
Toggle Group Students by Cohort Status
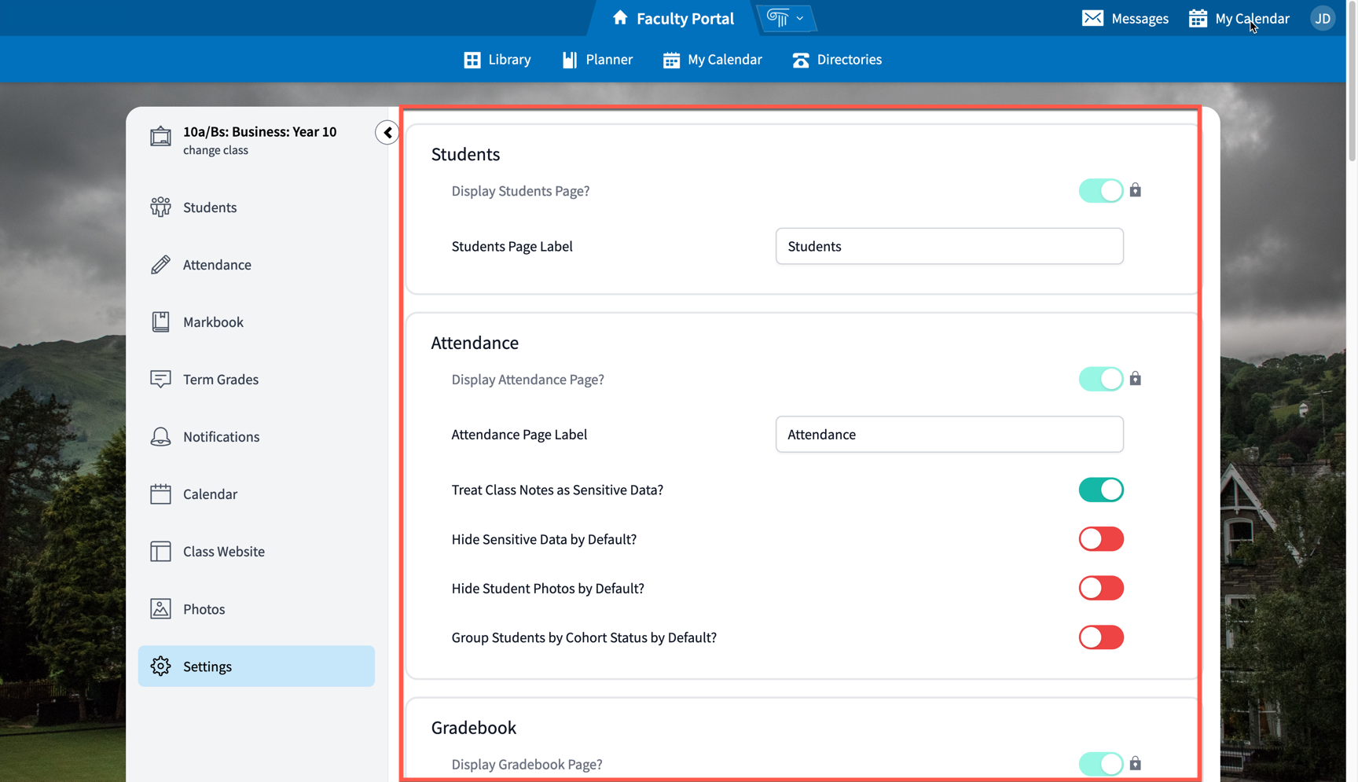pyautogui.click(x=1101, y=637)
